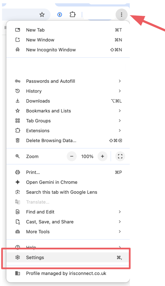This screenshot has height=286, width=165.
Task: Click the printer icon
Action: (x=17, y=172)
